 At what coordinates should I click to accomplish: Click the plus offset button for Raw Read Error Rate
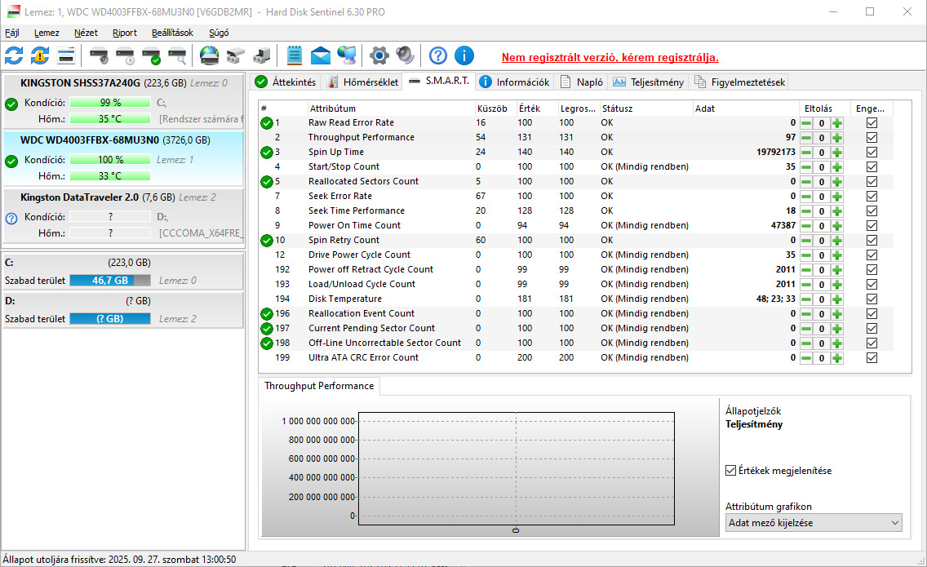click(x=837, y=123)
